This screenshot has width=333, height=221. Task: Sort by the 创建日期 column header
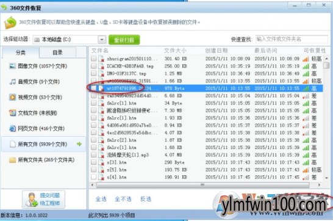(216, 51)
